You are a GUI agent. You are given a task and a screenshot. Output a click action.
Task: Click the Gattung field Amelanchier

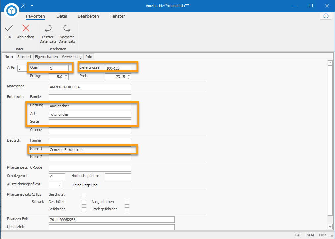click(x=90, y=106)
